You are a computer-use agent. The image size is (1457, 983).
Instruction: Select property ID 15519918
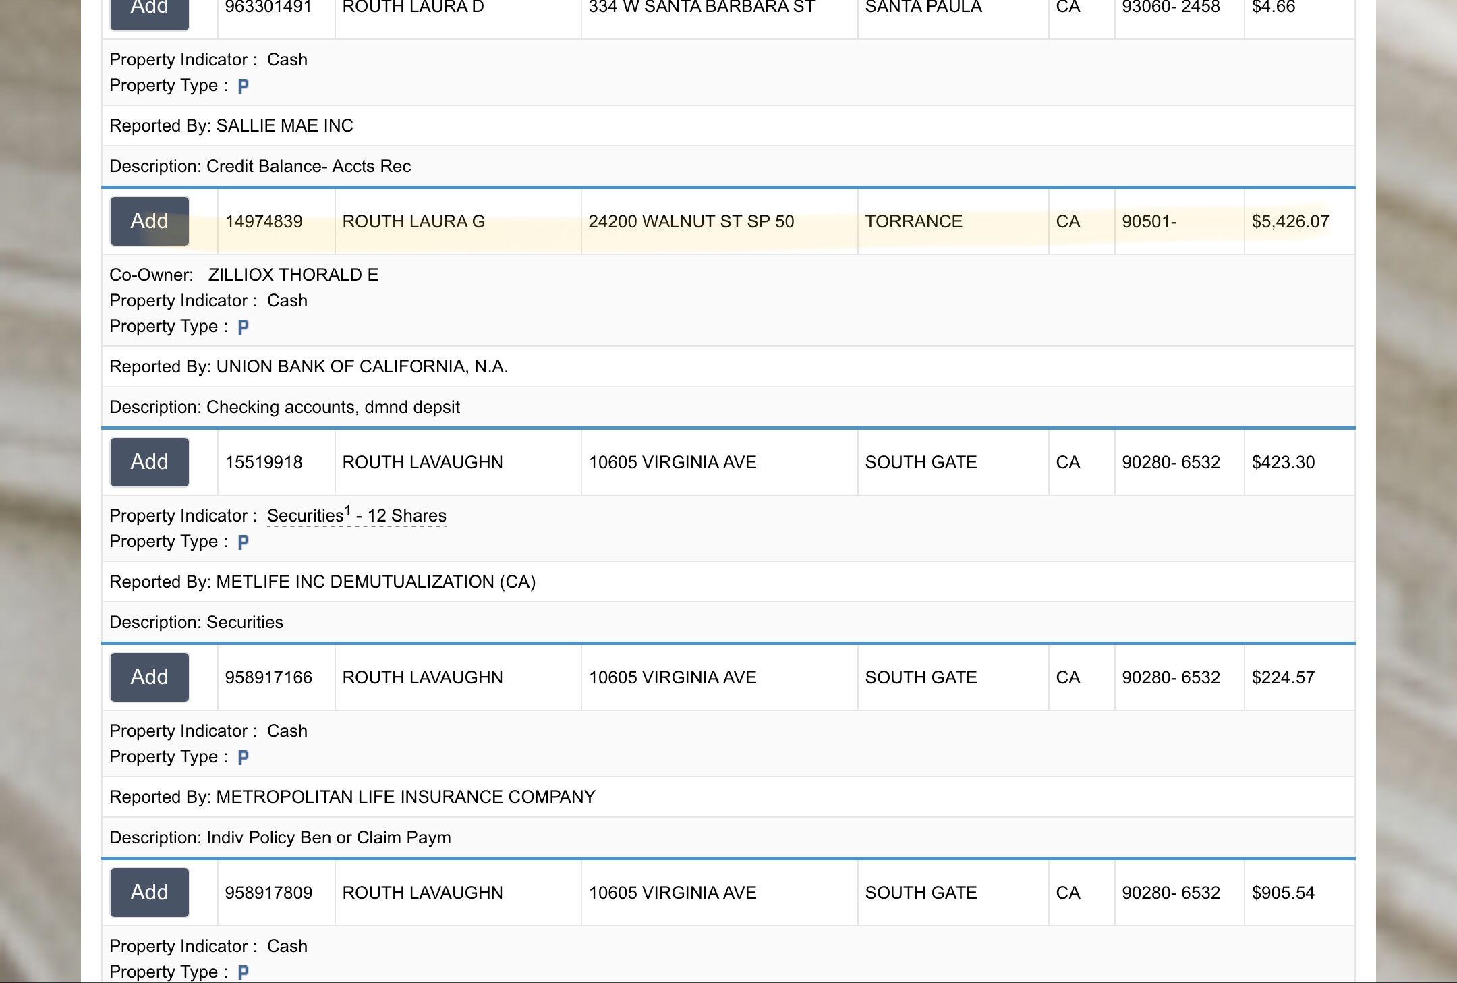tap(264, 462)
